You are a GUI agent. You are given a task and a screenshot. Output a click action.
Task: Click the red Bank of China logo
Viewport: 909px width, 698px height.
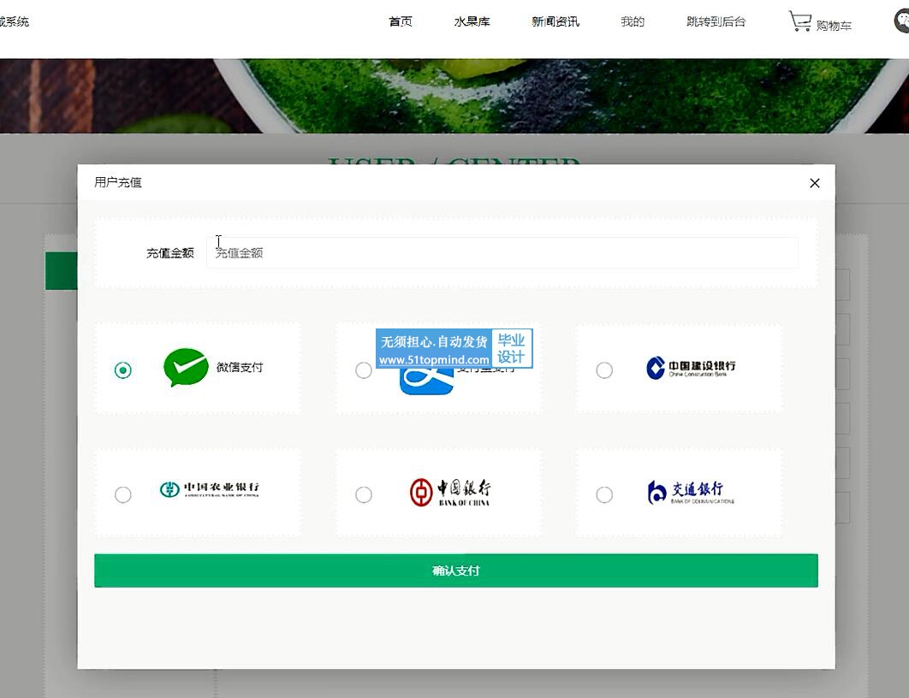pos(450,493)
